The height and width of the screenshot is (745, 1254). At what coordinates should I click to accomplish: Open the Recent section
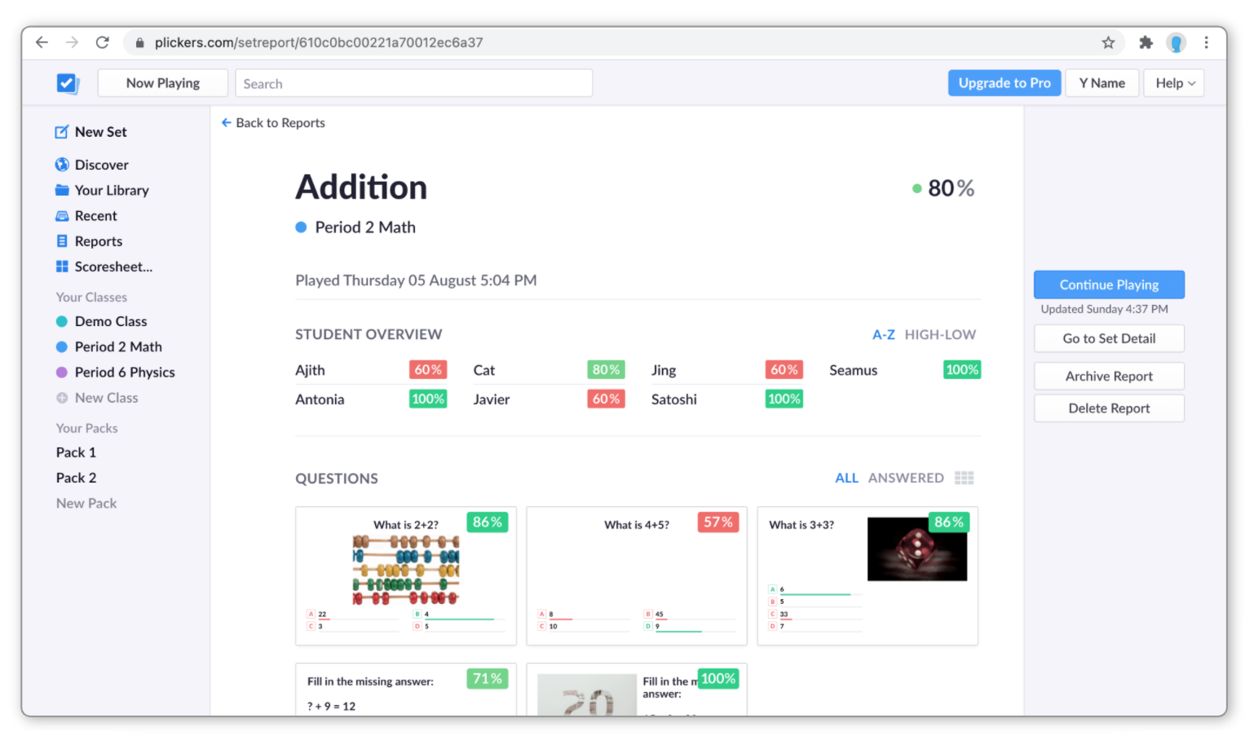[96, 216]
